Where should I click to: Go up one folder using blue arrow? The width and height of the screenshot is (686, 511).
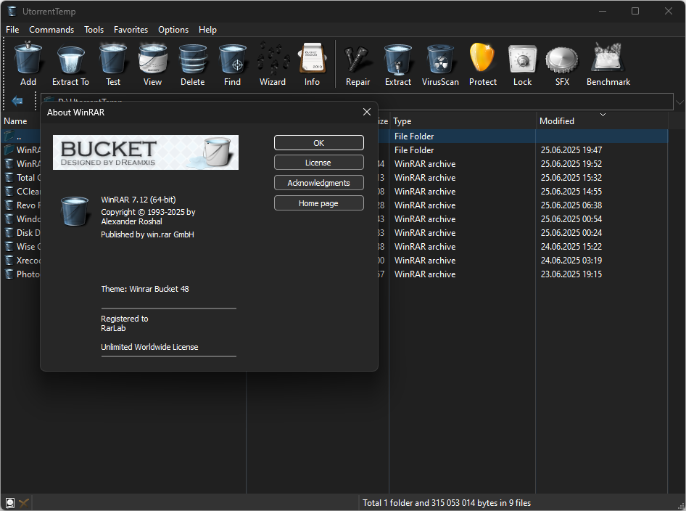pos(17,101)
